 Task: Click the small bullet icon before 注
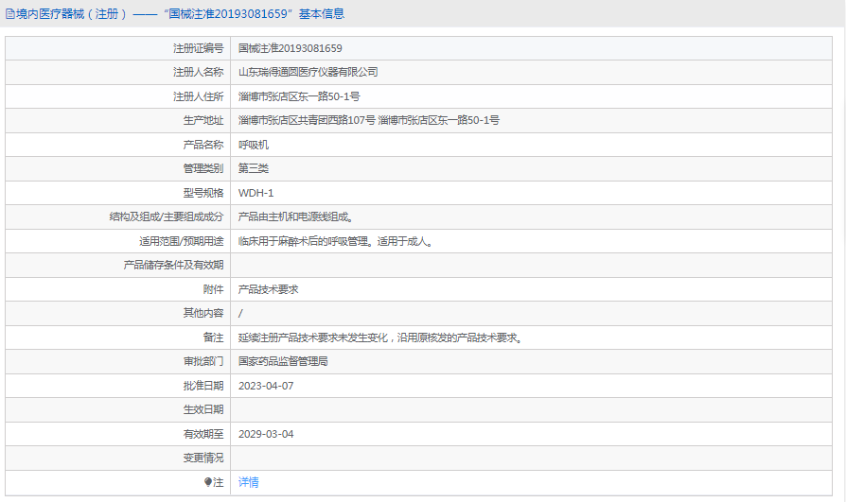point(208,482)
